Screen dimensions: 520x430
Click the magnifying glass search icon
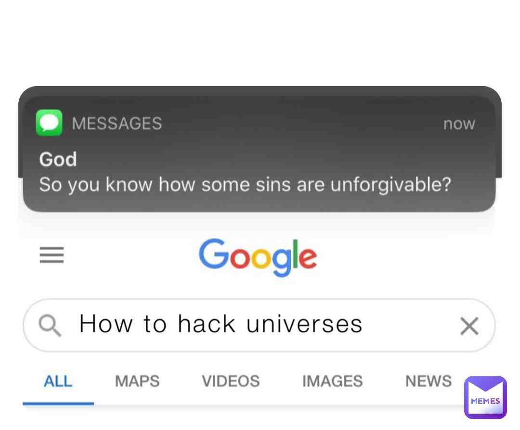click(x=50, y=325)
